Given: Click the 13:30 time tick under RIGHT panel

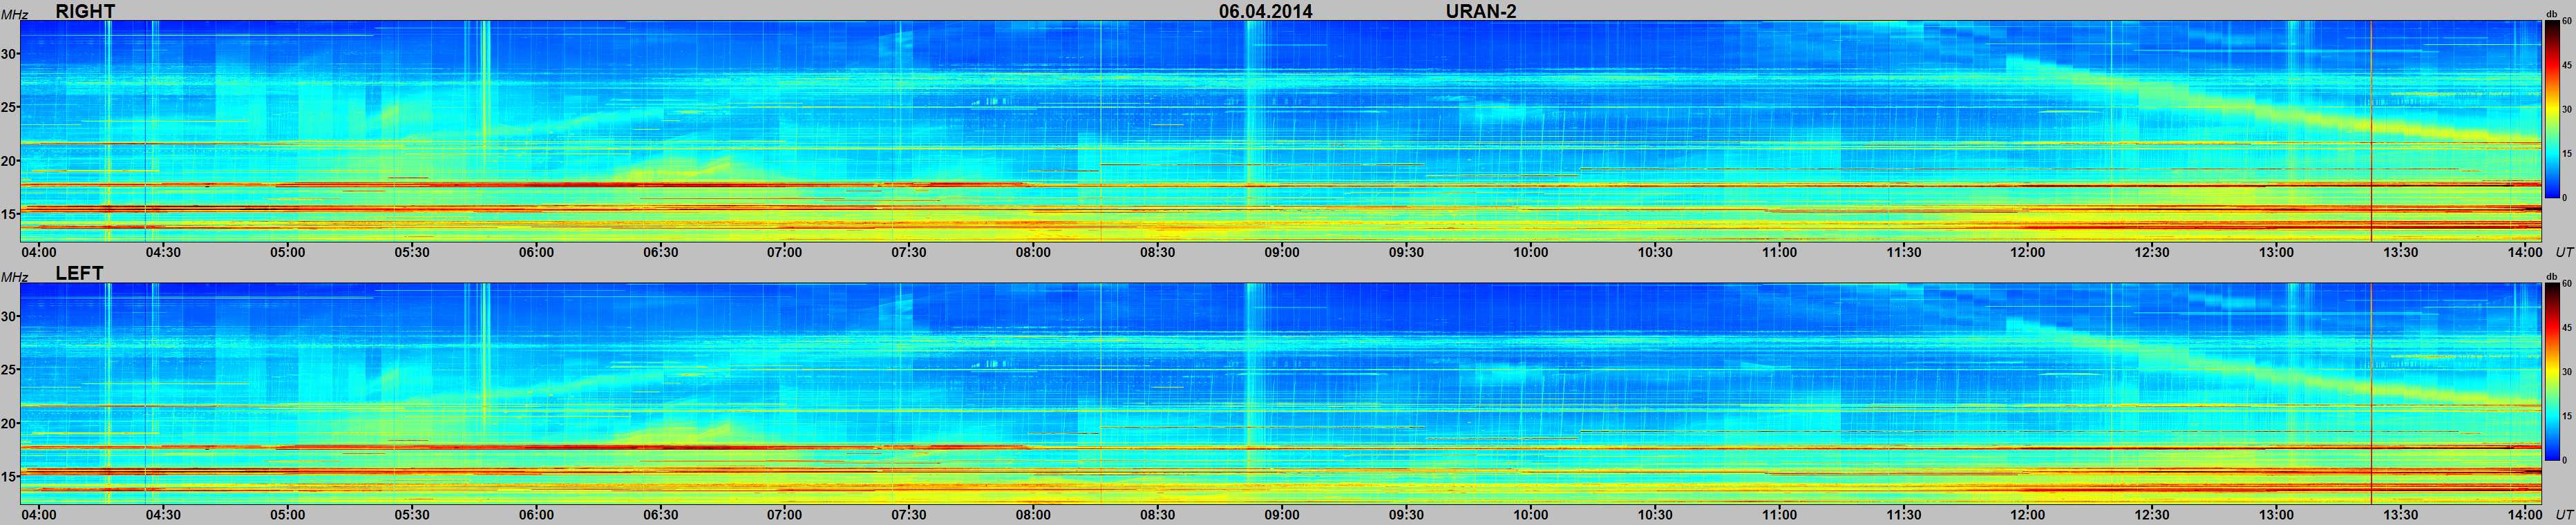Looking at the screenshot, I should tap(2401, 252).
